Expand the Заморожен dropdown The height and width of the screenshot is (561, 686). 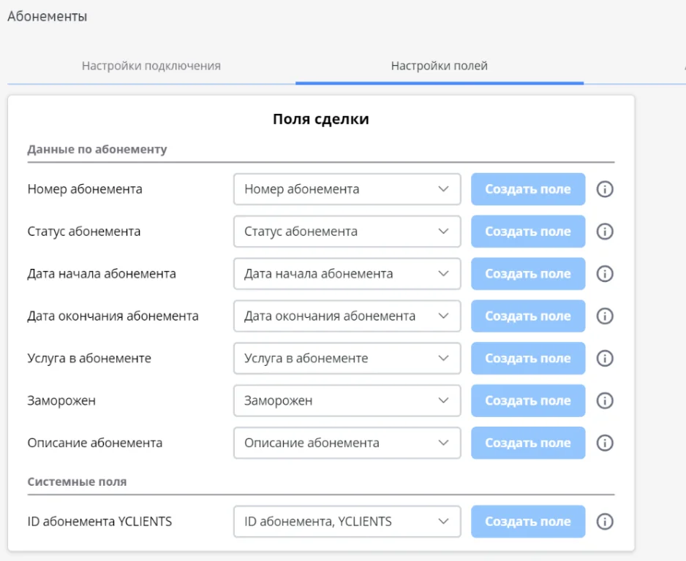click(347, 400)
